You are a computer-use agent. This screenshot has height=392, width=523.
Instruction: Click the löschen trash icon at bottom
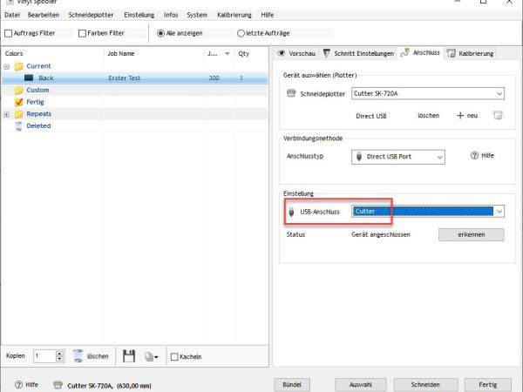tap(78, 355)
